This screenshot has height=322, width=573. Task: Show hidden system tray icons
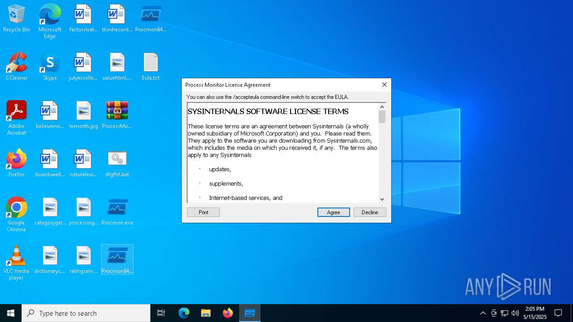(483, 313)
